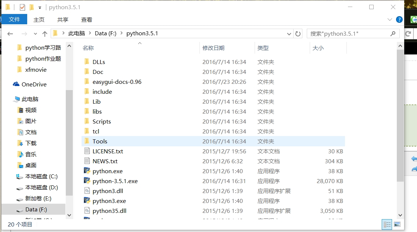Click the search magnifier icon
This screenshot has height=232, width=417.
pos(393,33)
